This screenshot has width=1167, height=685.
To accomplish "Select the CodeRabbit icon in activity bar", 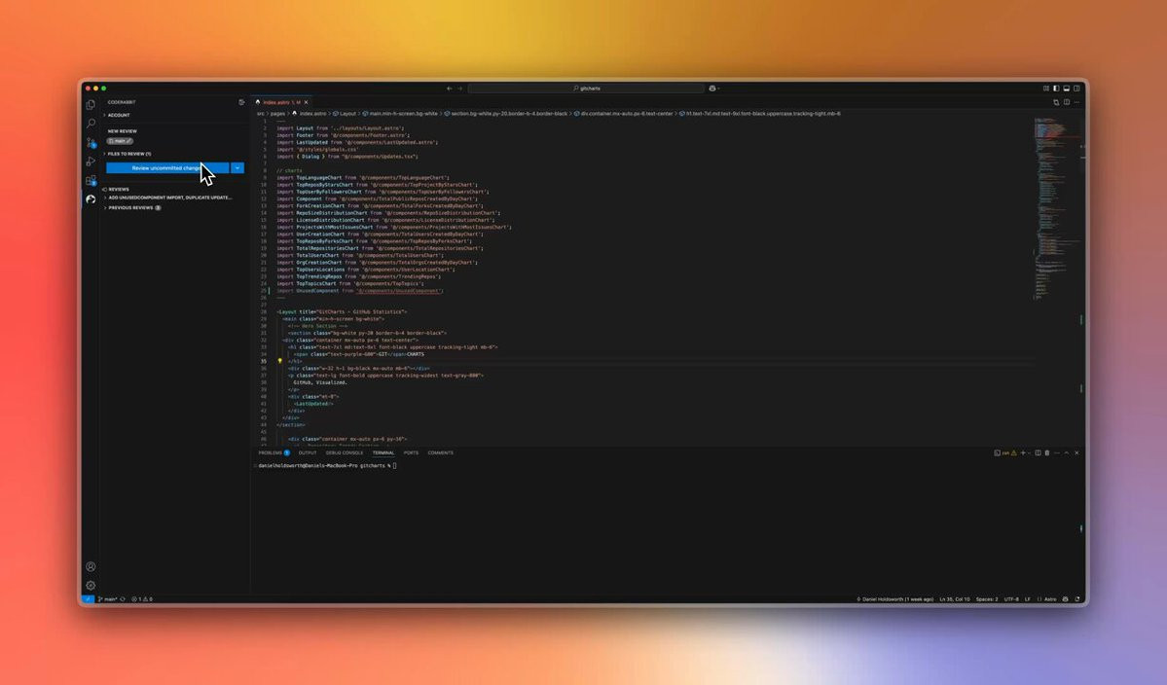I will coord(91,199).
